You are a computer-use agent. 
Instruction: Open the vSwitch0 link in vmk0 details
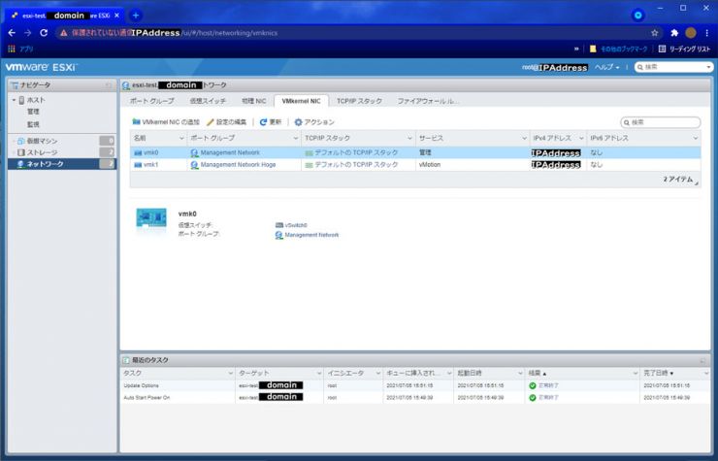[296, 225]
